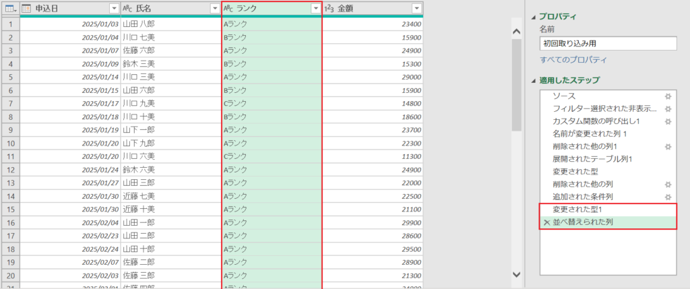Click the cell 川口 七美
The width and height of the screenshot is (690, 289).
[x=170, y=38]
